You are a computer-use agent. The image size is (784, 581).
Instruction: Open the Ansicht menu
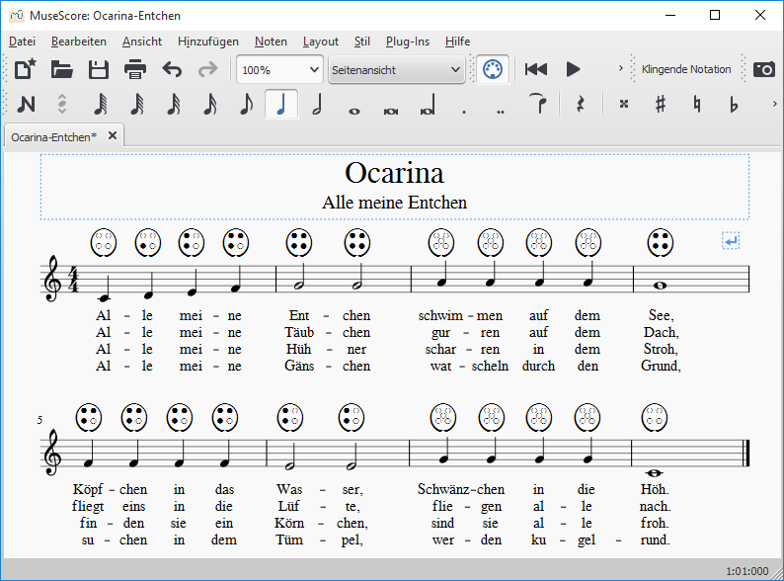tap(142, 41)
